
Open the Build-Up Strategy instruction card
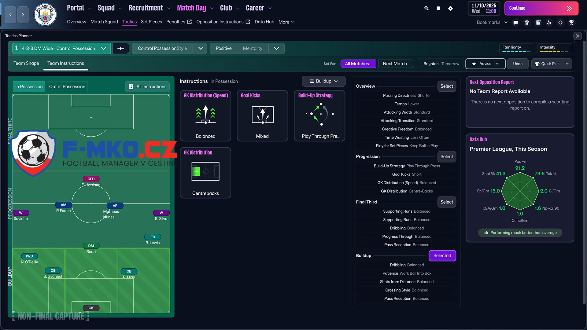319,116
